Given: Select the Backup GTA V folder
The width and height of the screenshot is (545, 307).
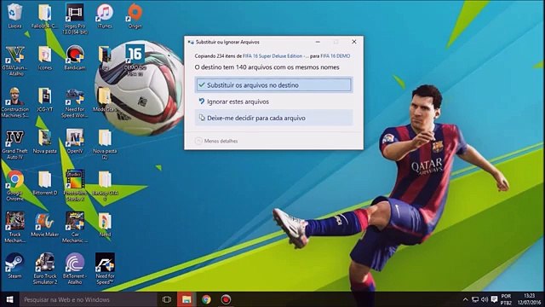Looking at the screenshot, I should [105, 186].
